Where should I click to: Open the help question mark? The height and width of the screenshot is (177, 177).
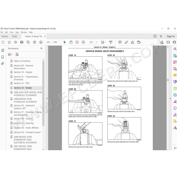155,36
